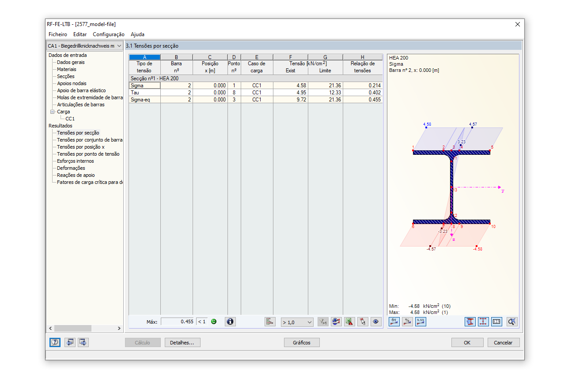Image resolution: width=572 pixels, height=385 pixels.
Task: Click the grayed filter icon beside > 1,0
Action: coord(323,321)
